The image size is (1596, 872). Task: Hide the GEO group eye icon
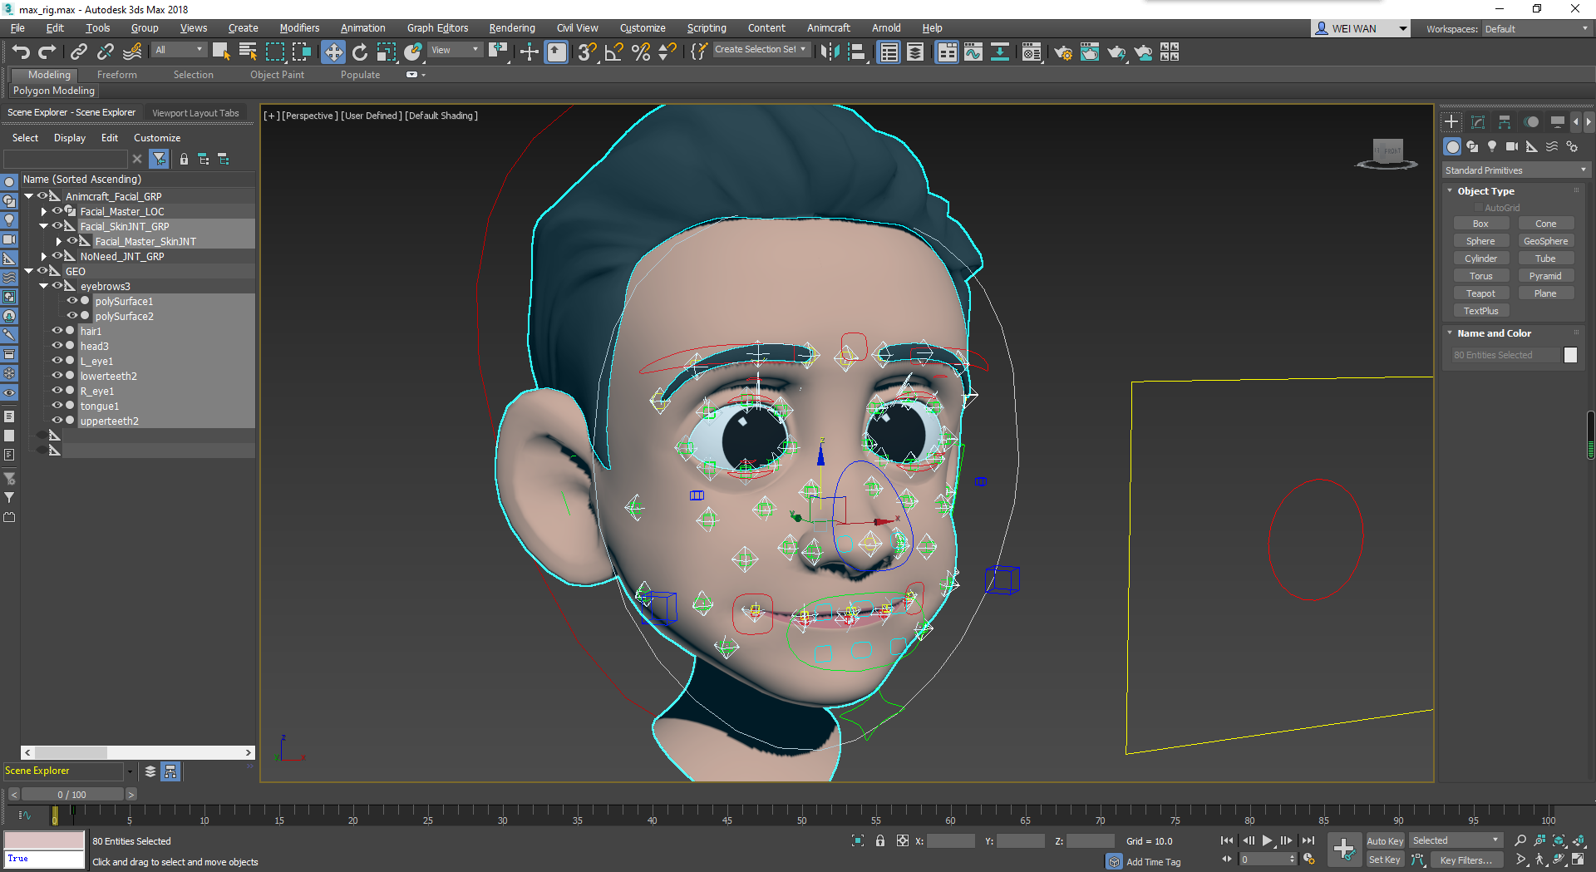pos(42,271)
